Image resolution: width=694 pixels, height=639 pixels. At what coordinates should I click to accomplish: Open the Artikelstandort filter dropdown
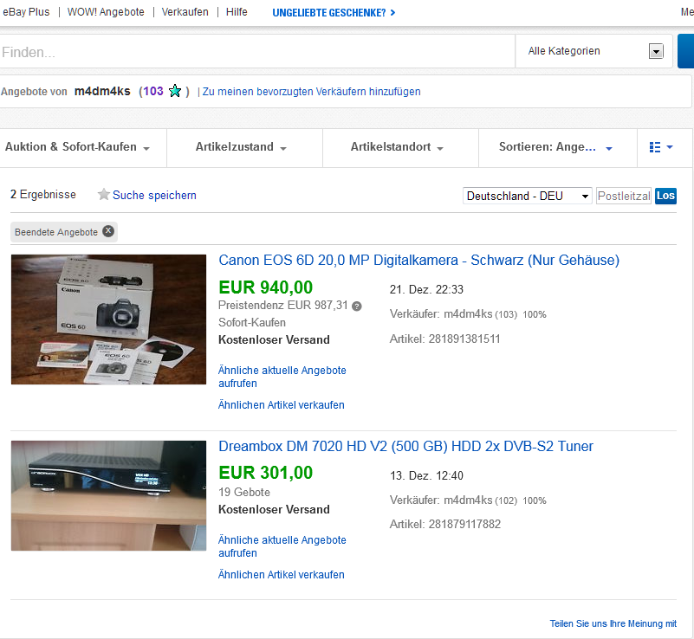397,147
